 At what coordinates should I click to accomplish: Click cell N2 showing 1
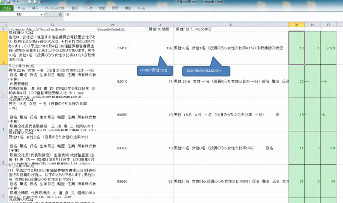click(x=313, y=48)
